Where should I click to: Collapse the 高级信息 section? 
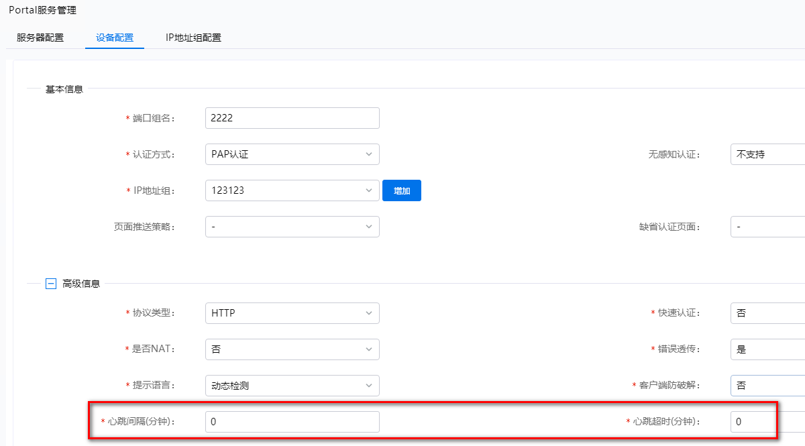pos(50,283)
